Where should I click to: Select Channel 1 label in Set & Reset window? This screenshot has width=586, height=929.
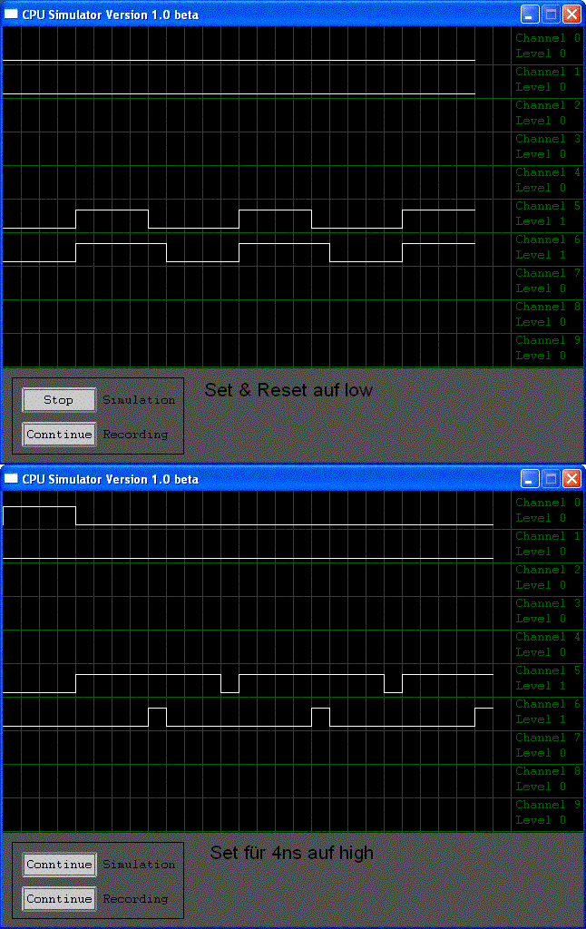point(548,72)
